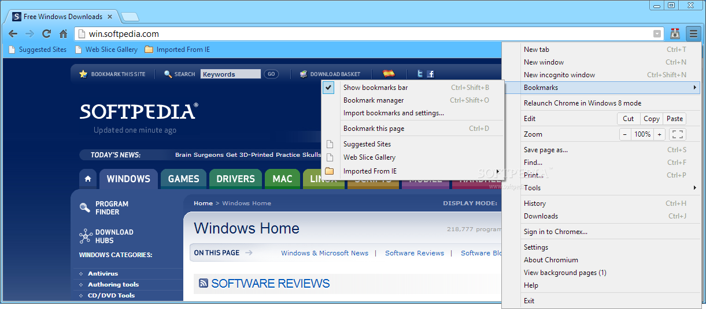
Task: Open the Download Basket
Action: click(330, 74)
